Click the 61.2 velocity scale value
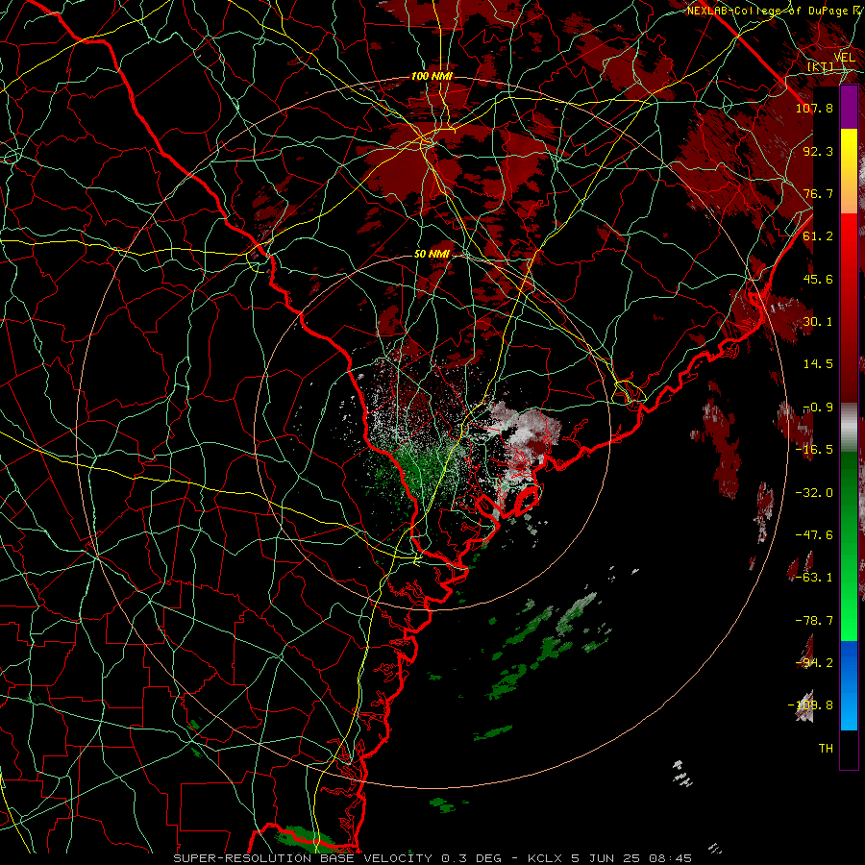Viewport: 865px width, 865px height. coord(818,236)
